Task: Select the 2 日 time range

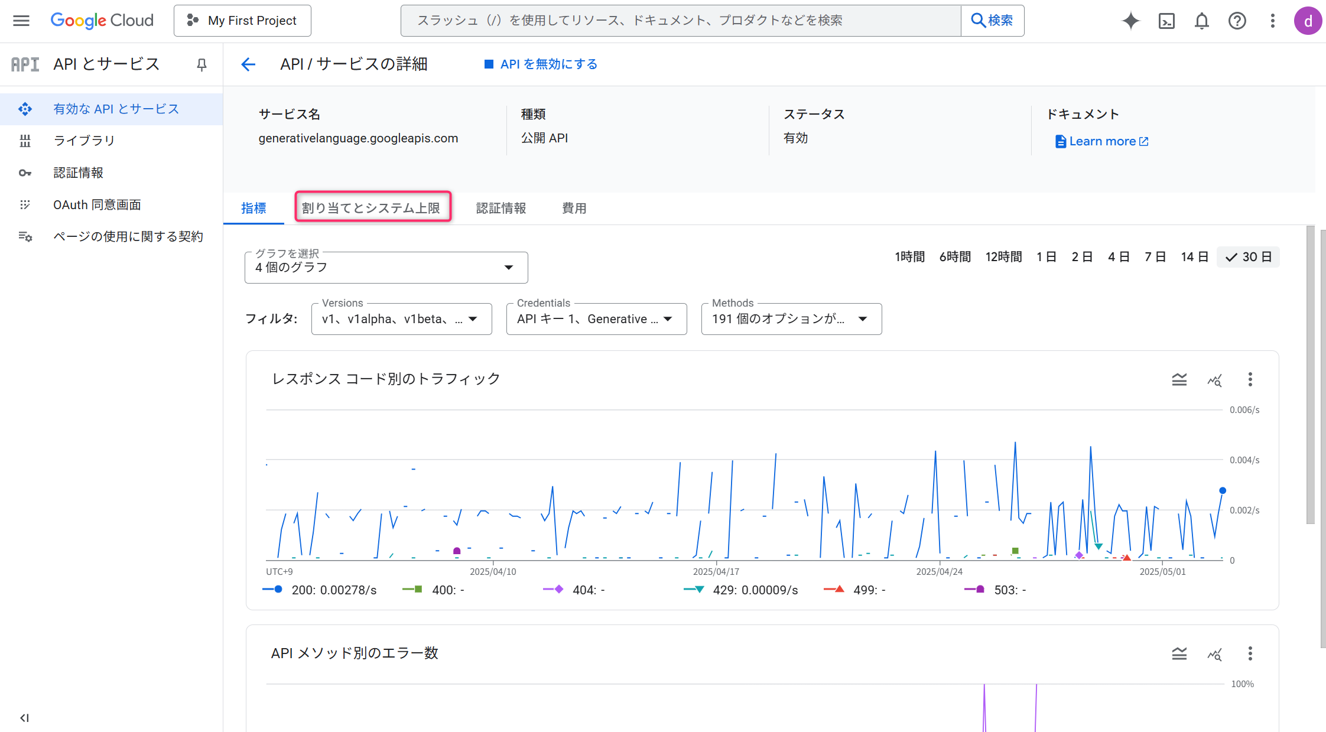Action: coord(1082,257)
